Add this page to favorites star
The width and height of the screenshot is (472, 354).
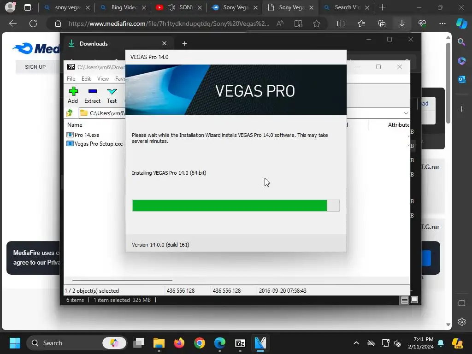316,24
